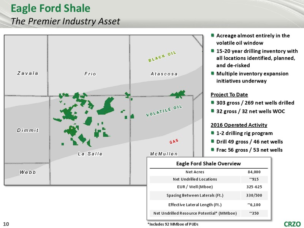
Task: Click bullet 'Multiple inventory expansion initiatives underway'
Action: 252,77
